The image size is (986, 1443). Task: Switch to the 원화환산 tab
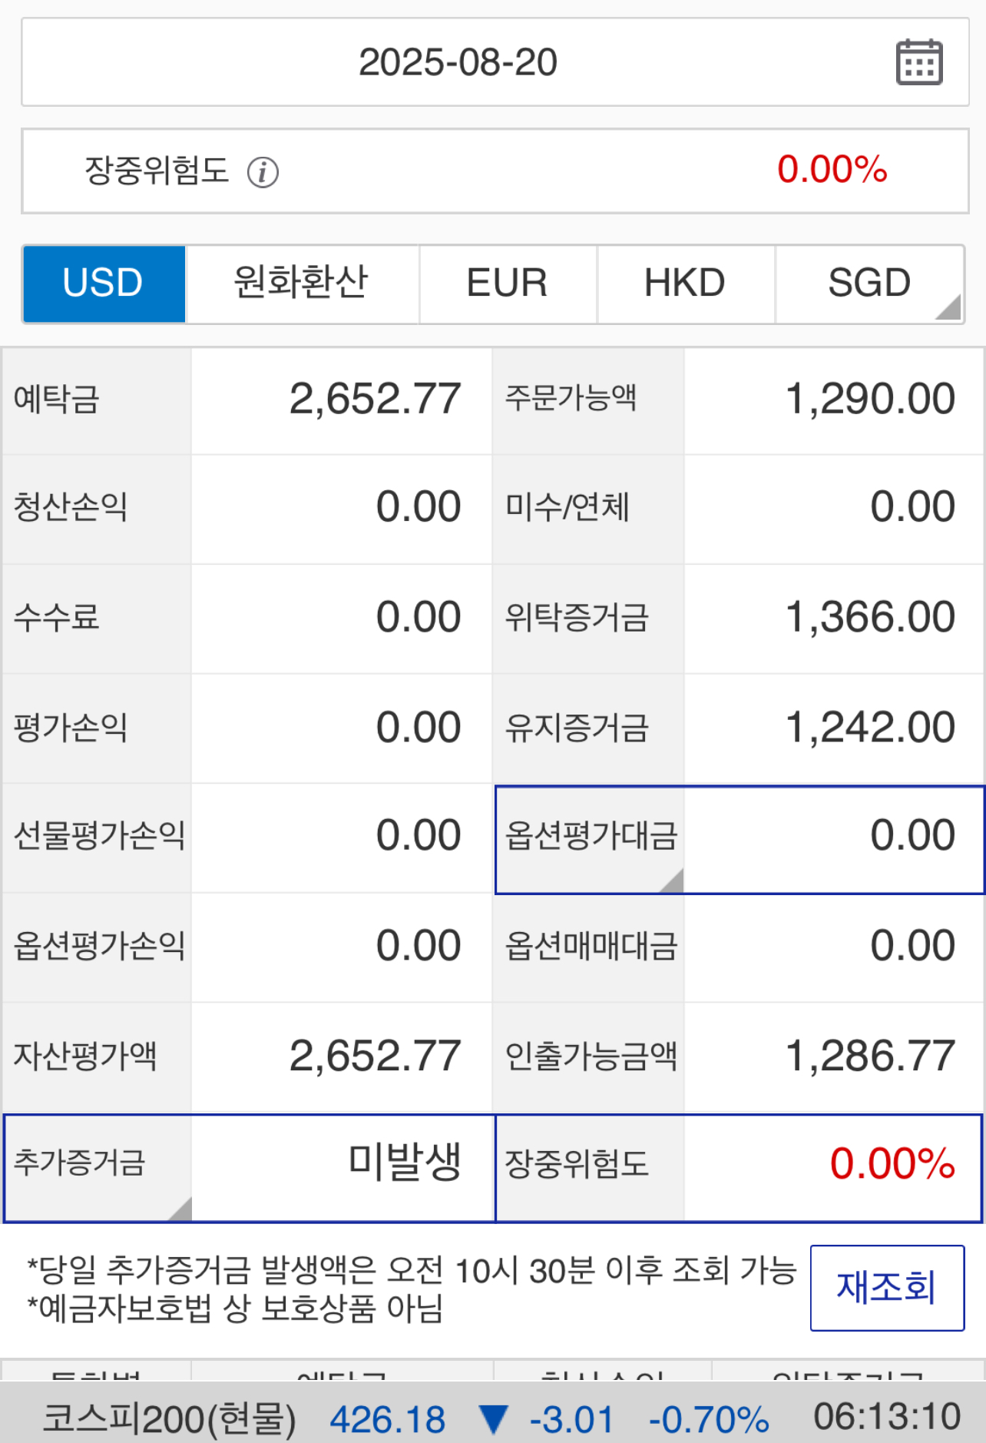[x=302, y=284]
